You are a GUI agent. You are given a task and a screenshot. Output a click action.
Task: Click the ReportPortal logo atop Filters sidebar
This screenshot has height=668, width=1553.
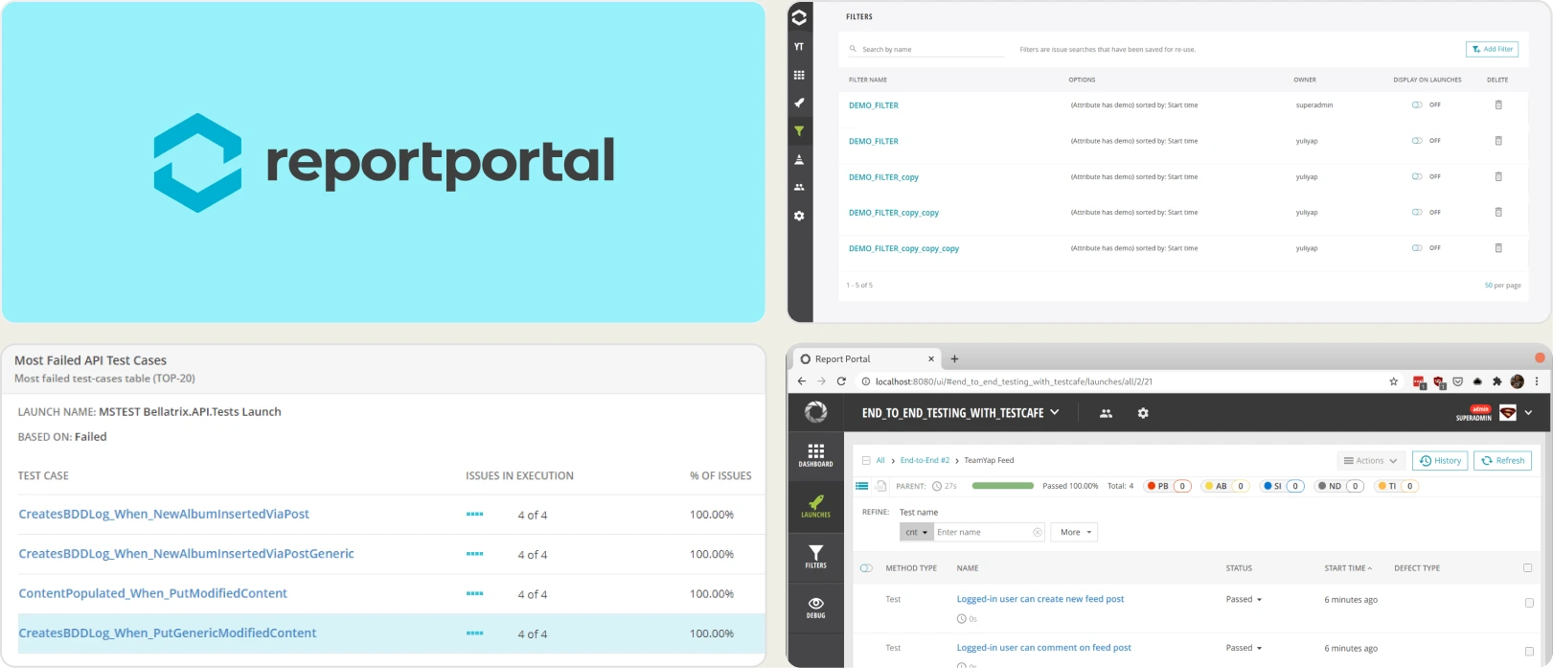tap(799, 17)
